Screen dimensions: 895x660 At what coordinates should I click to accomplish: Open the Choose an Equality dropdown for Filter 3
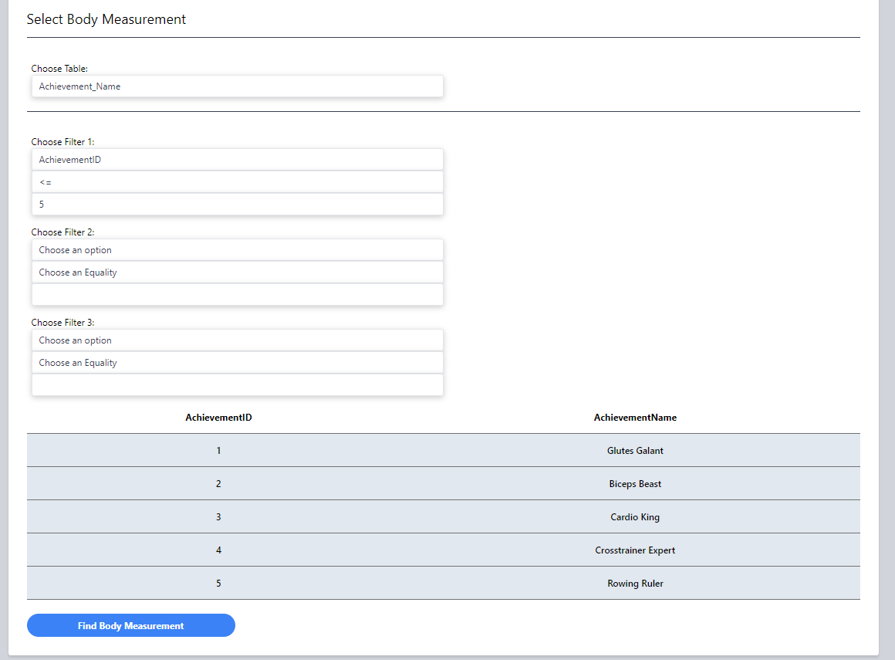pyautogui.click(x=237, y=362)
